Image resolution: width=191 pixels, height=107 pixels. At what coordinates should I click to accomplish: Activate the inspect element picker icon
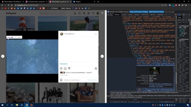tap(108, 15)
